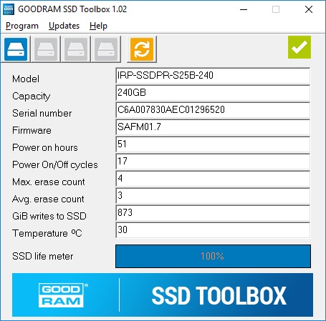Click the Temperature field showing 30
The width and height of the screenshot is (326, 321).
pyautogui.click(x=213, y=230)
